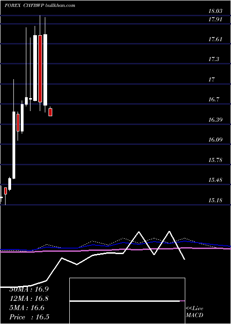
Task: Click the bullkhan.com source label
Action: pyautogui.click(x=60, y=6)
